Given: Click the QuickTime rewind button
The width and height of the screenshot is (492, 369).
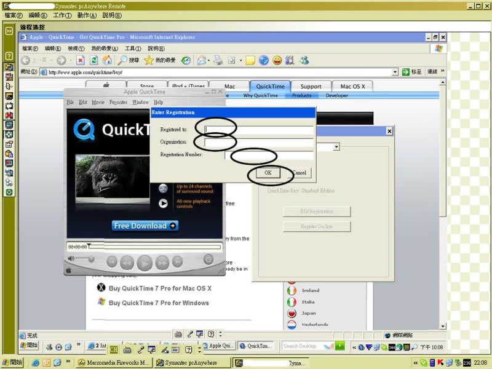Looking at the screenshot, I should [x=127, y=263].
